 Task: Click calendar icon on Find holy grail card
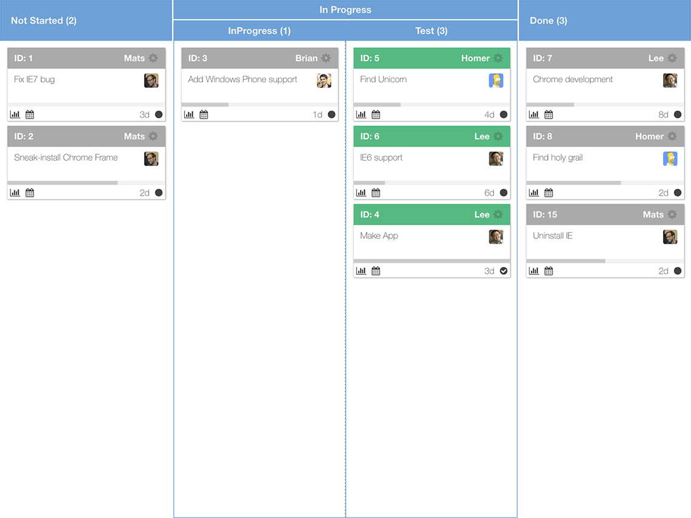[548, 193]
